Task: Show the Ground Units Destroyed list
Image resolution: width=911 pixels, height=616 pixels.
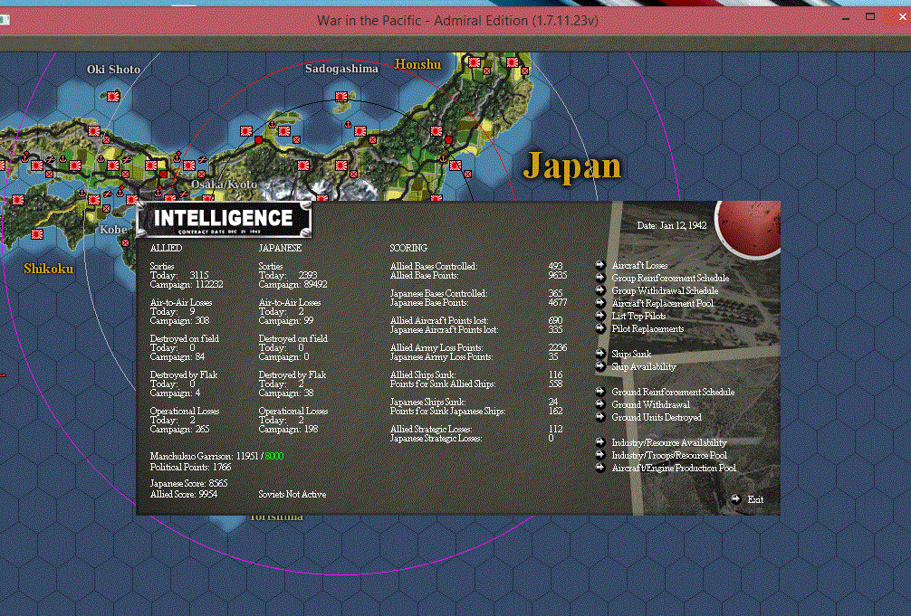Action: pos(657,418)
